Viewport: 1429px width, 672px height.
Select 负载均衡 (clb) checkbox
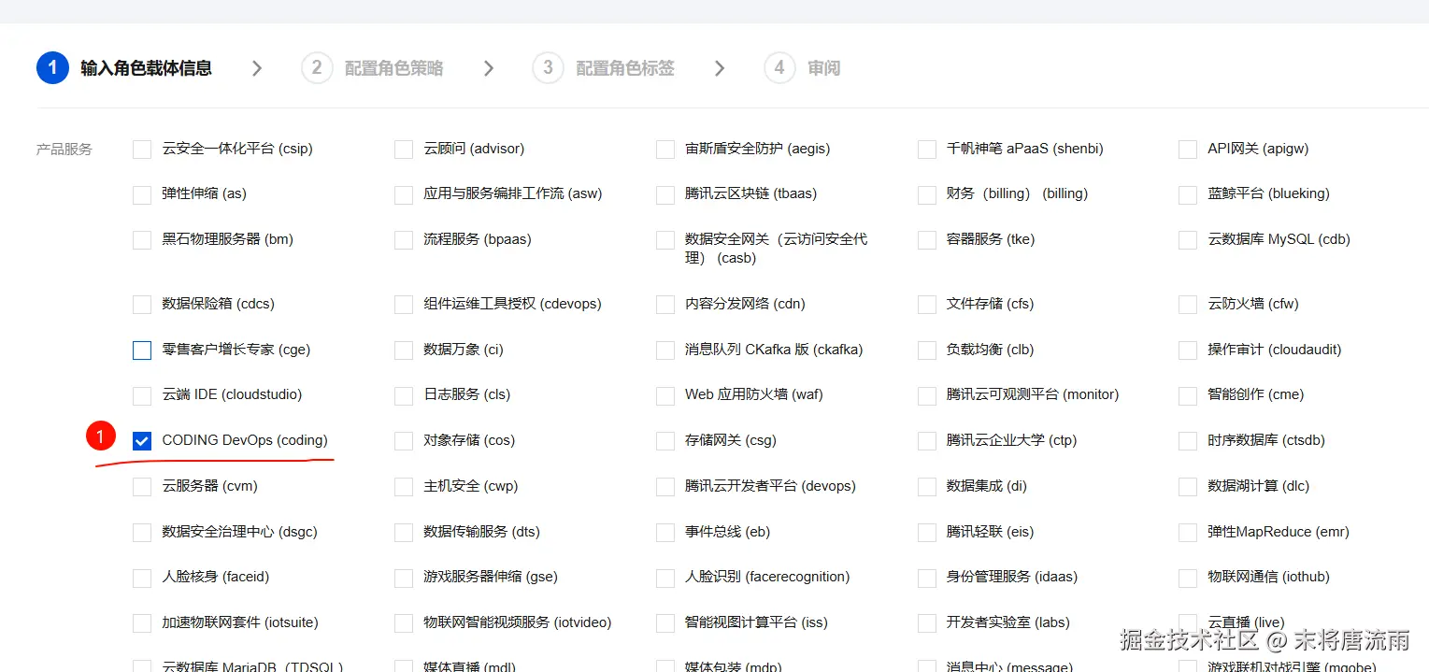927,350
